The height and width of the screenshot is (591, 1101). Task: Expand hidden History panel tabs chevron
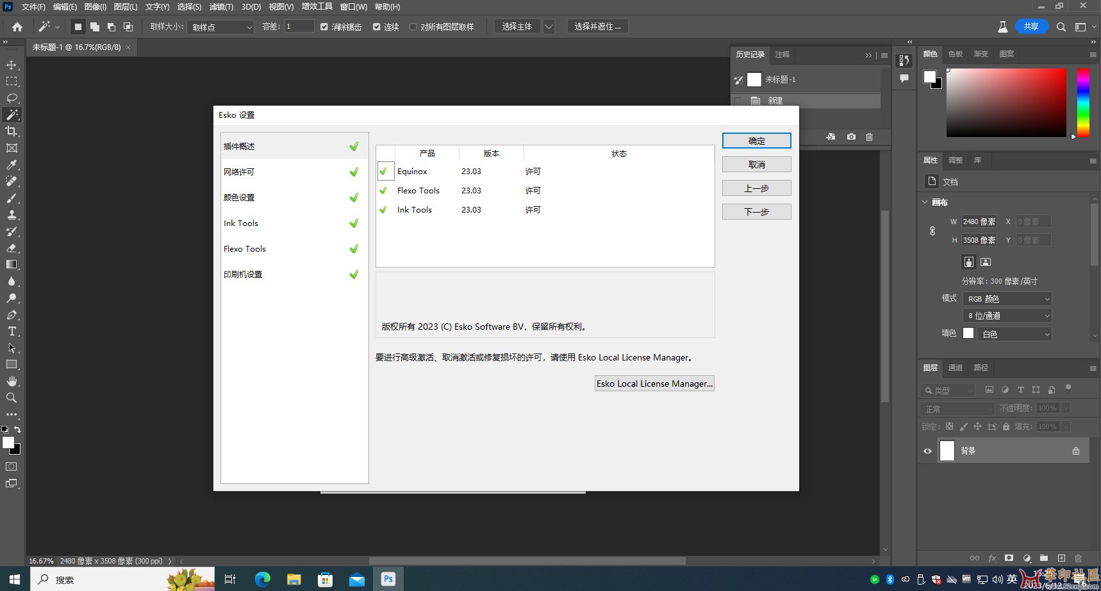pos(868,55)
